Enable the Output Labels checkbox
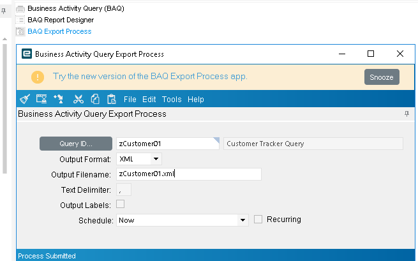418x261 pixels. tap(120, 204)
